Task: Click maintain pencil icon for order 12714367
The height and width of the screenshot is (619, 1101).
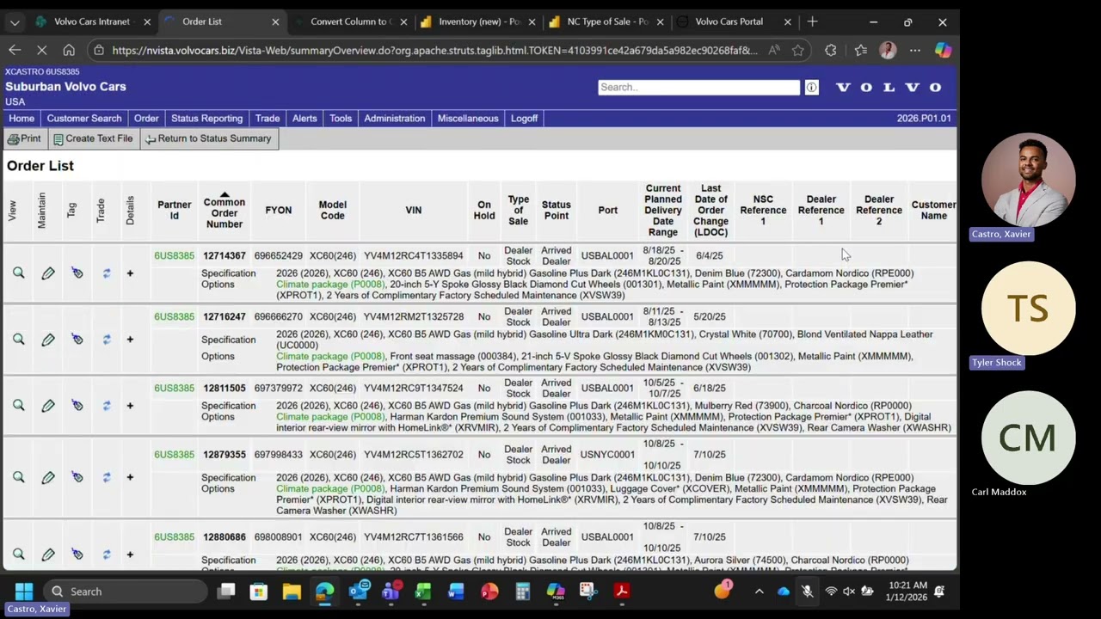Action: pyautogui.click(x=48, y=273)
